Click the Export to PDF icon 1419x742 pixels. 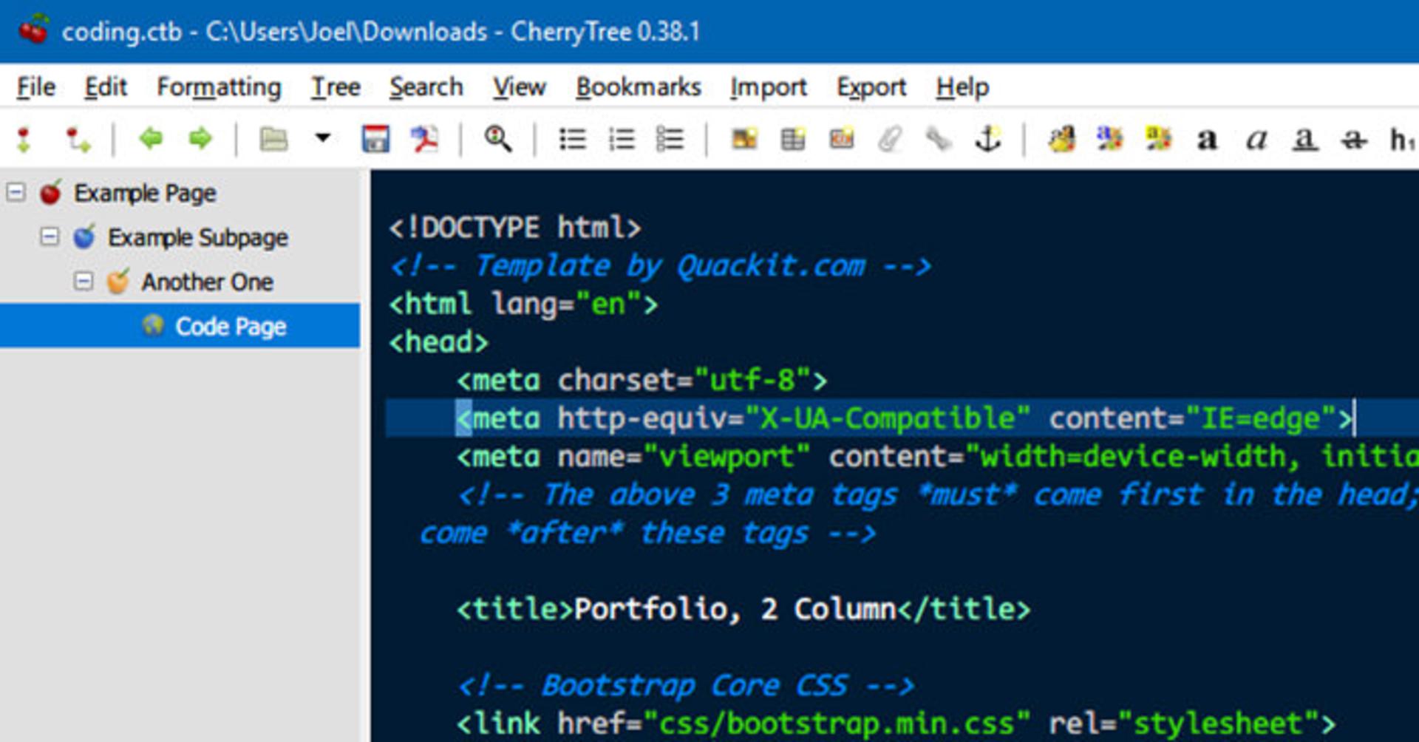(x=425, y=138)
